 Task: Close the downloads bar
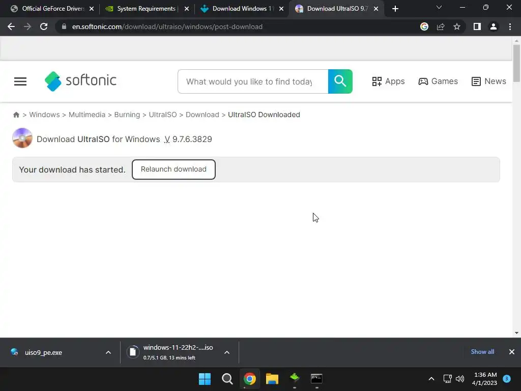click(512, 352)
